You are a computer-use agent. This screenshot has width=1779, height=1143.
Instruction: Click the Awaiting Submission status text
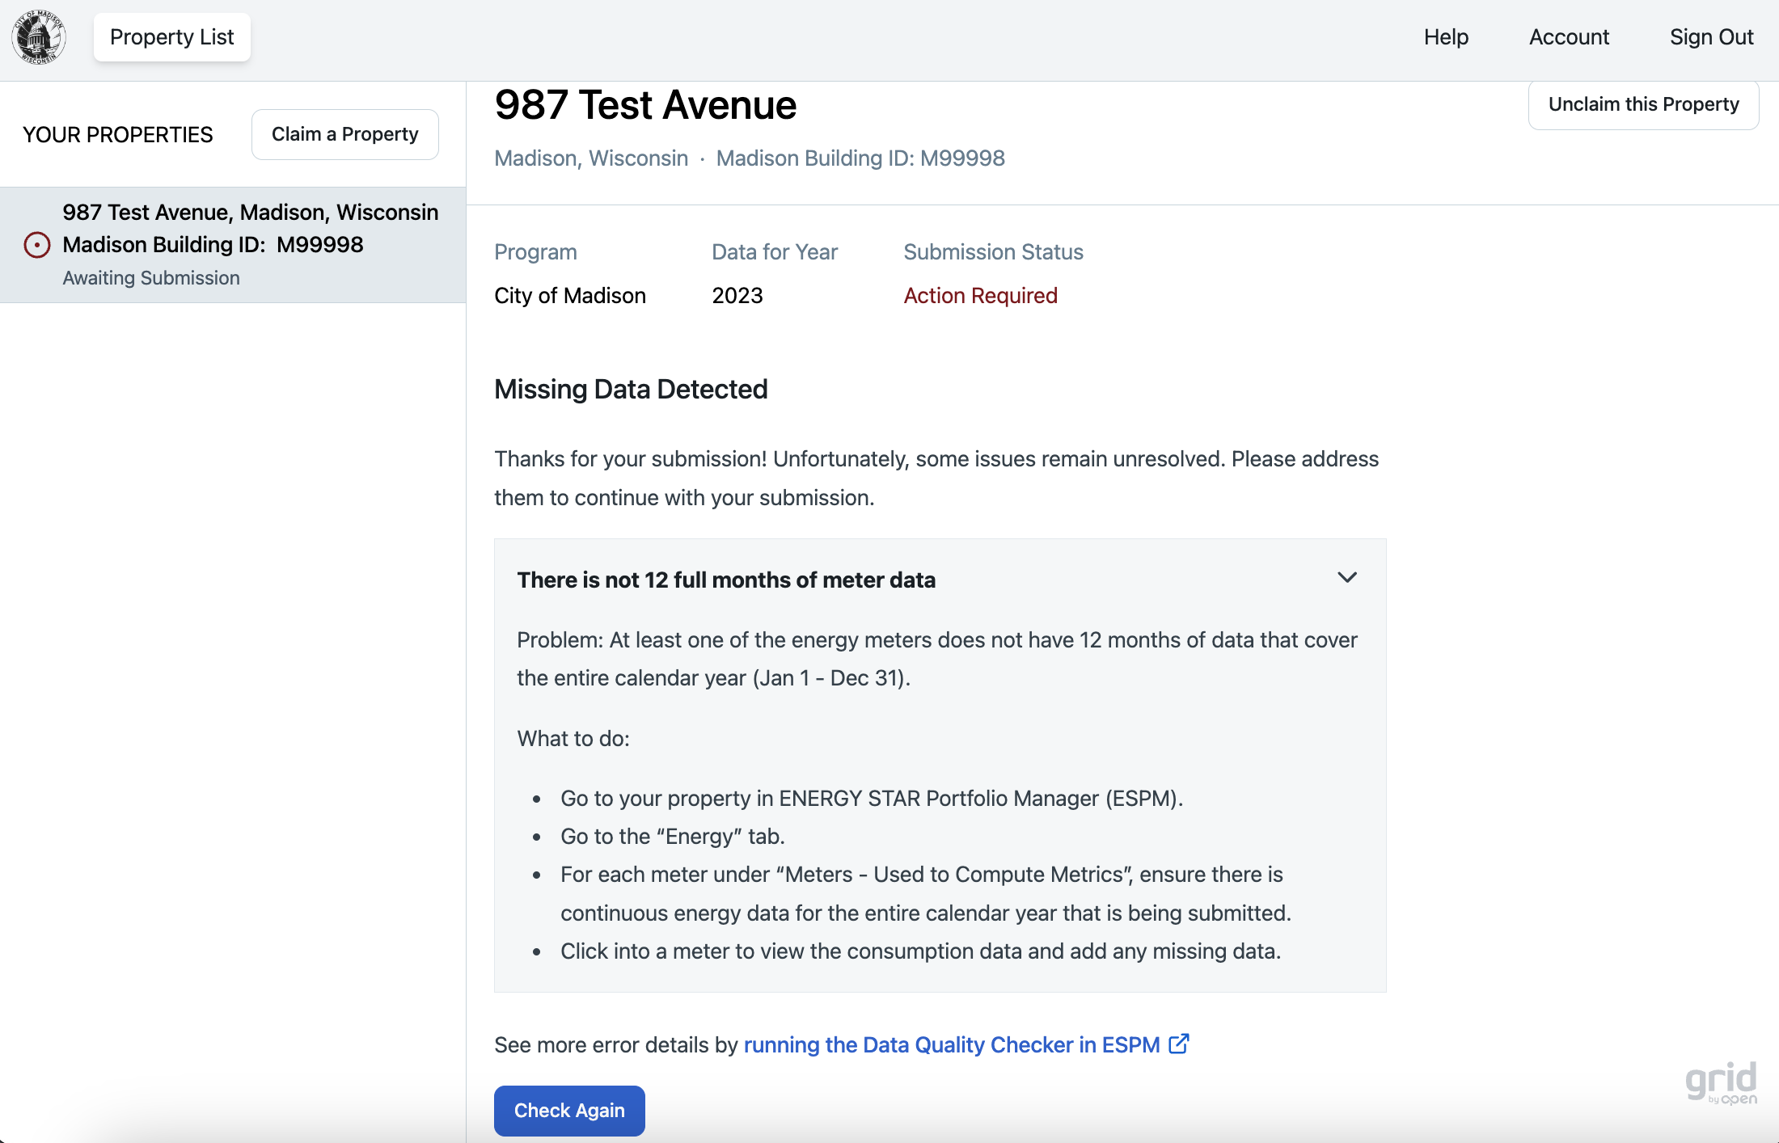tap(151, 278)
